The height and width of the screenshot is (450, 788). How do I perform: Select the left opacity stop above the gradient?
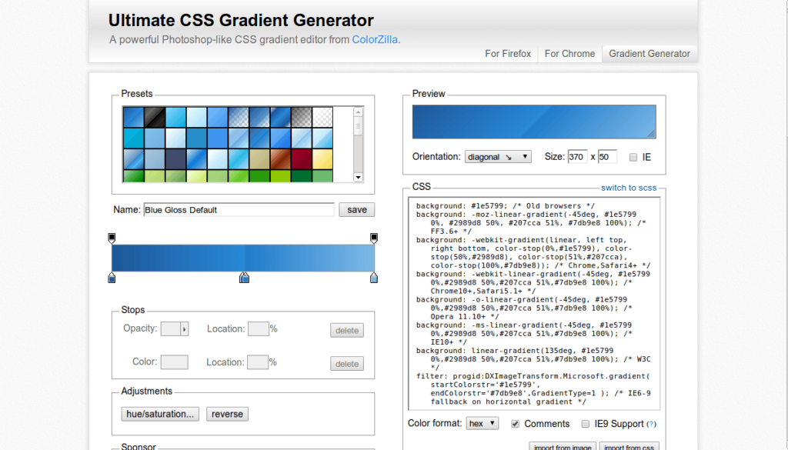point(112,238)
